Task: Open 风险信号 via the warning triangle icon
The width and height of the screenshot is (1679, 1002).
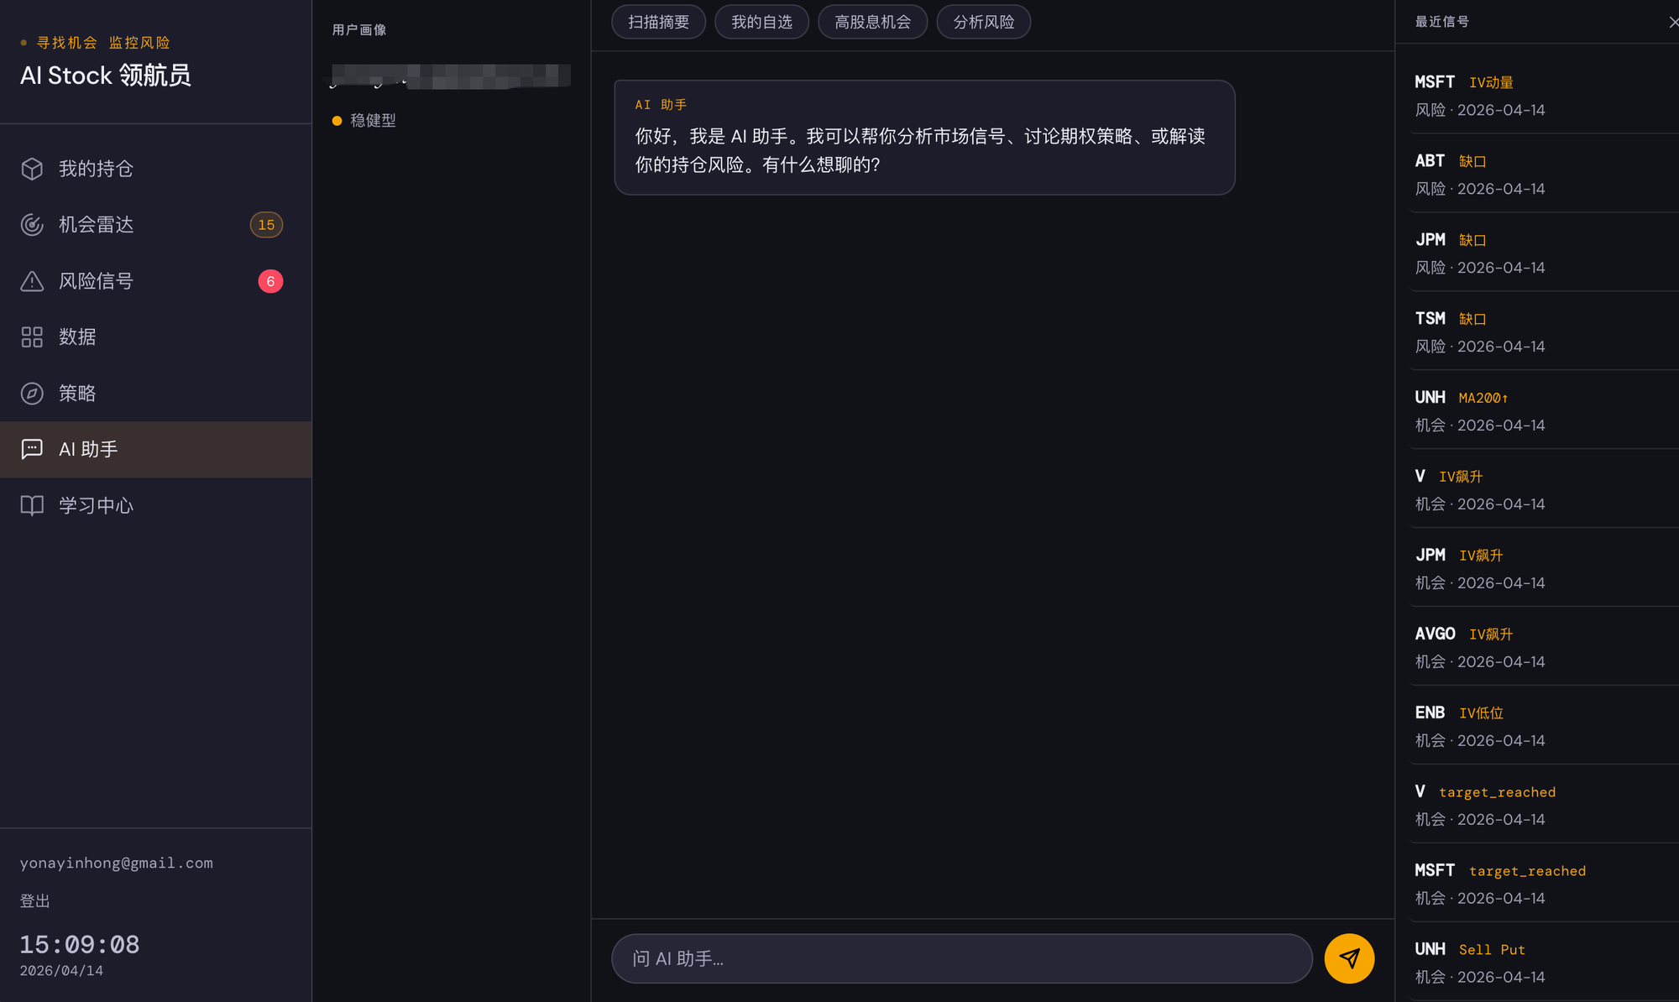Action: coord(32,280)
